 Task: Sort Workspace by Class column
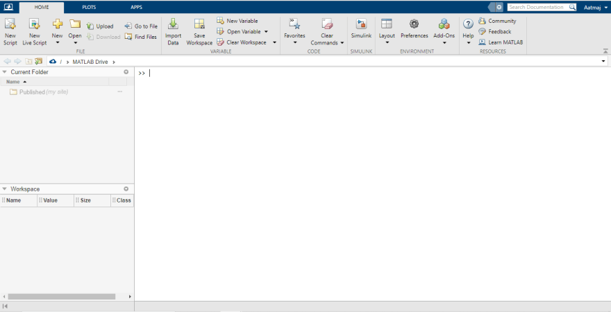coord(122,200)
